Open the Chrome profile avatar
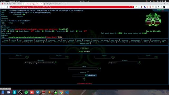Viewport: 169px width, 95px height. pos(164,7)
